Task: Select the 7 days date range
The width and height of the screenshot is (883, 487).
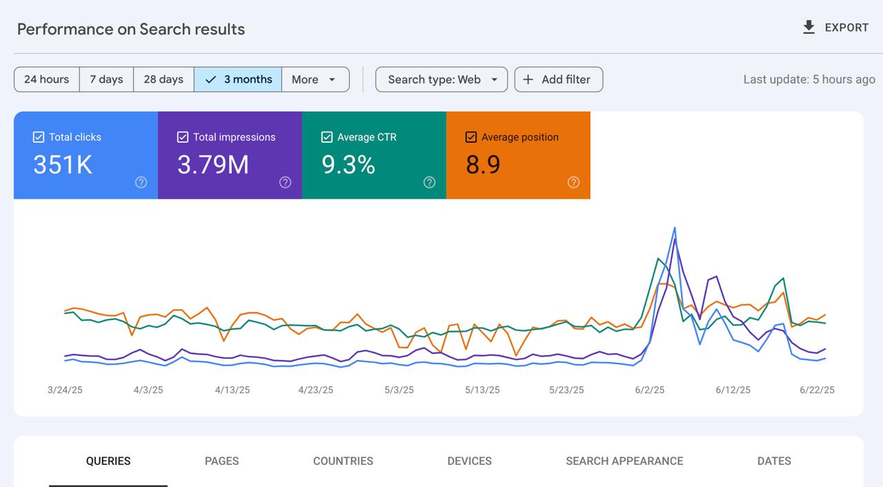Action: [106, 79]
